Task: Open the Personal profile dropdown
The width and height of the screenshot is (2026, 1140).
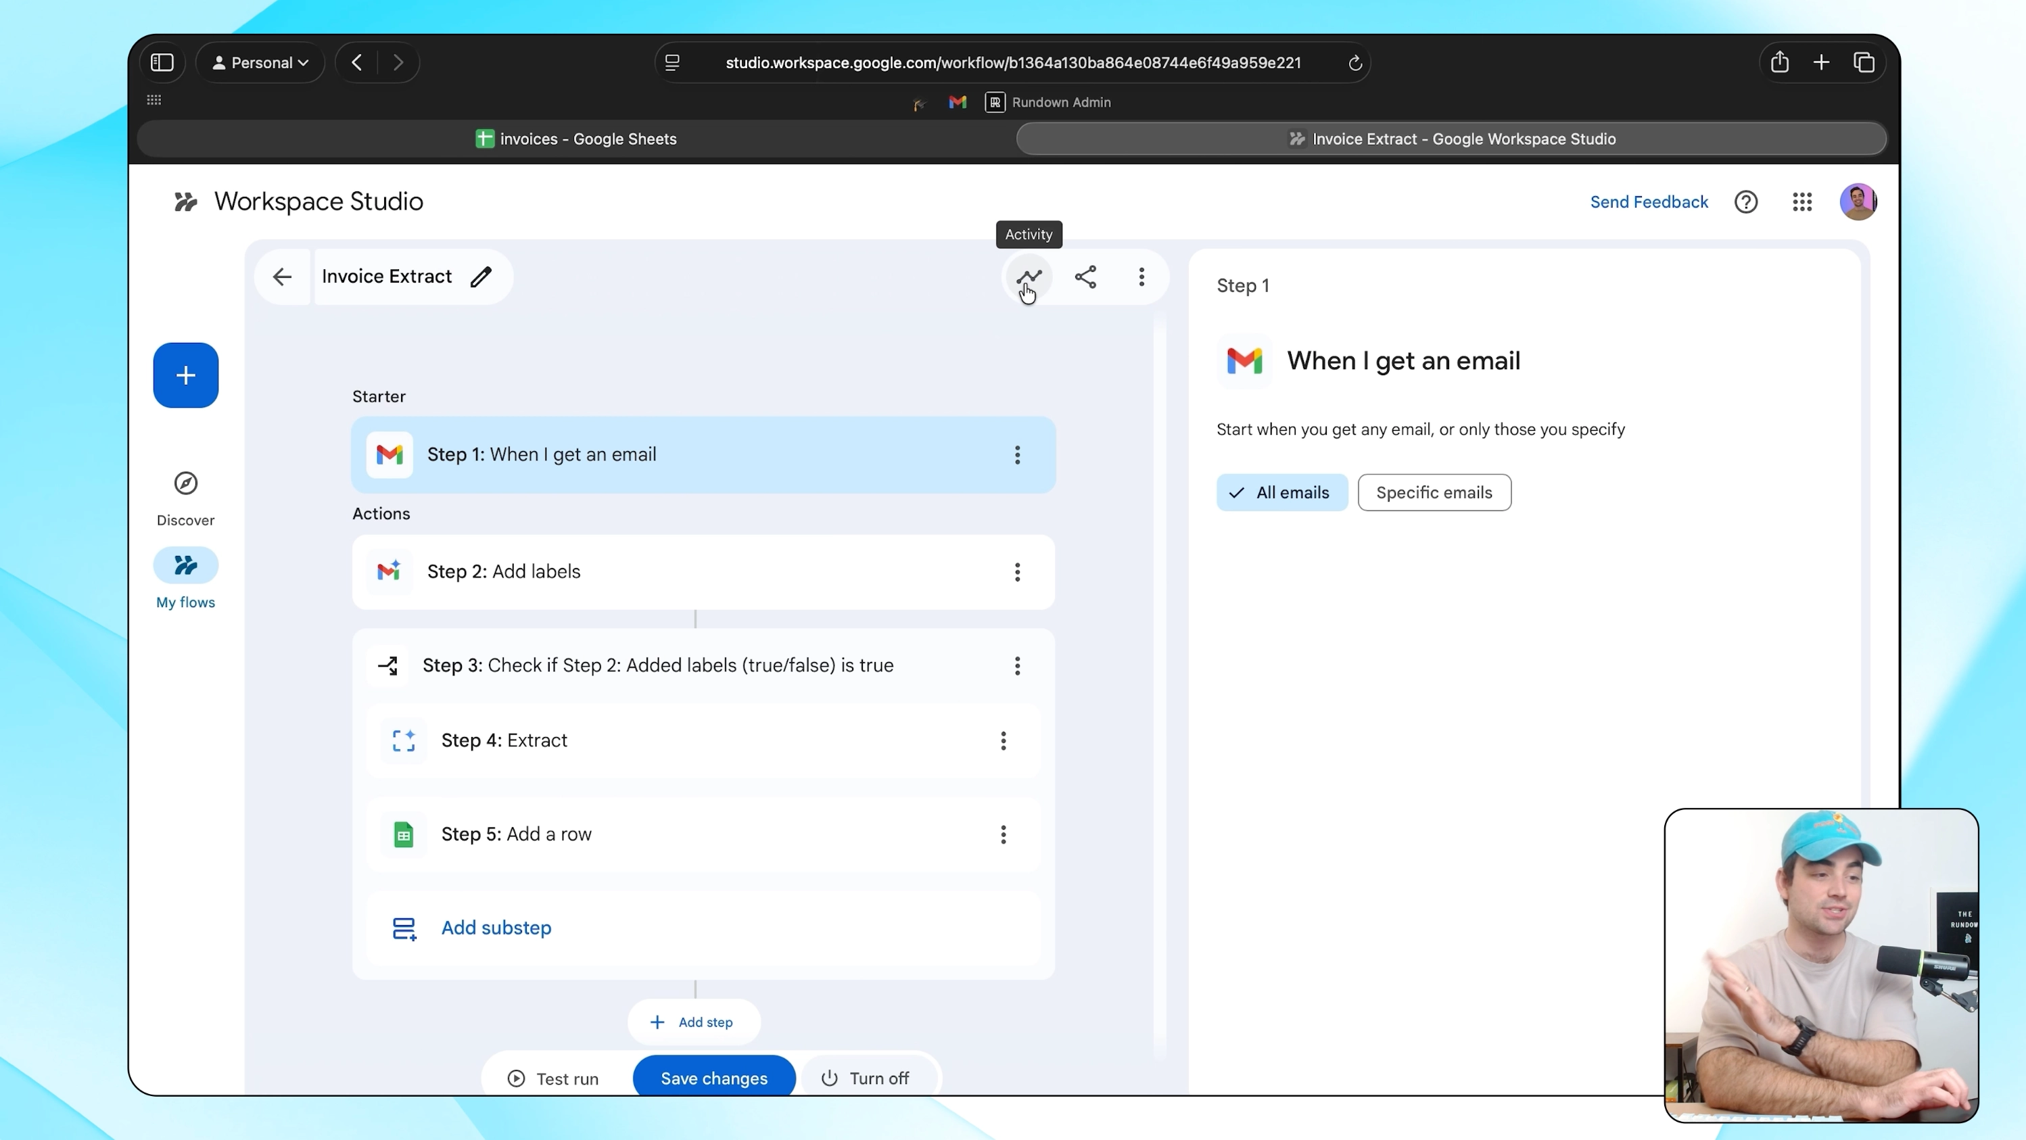Action: pyautogui.click(x=260, y=62)
